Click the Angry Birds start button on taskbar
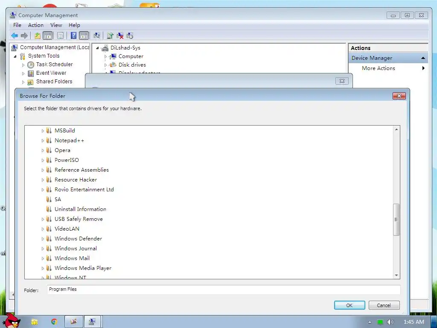The width and height of the screenshot is (437, 328). point(12,321)
